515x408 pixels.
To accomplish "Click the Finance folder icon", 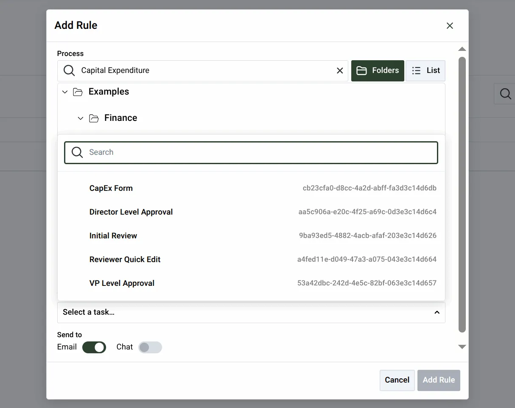I will [94, 118].
